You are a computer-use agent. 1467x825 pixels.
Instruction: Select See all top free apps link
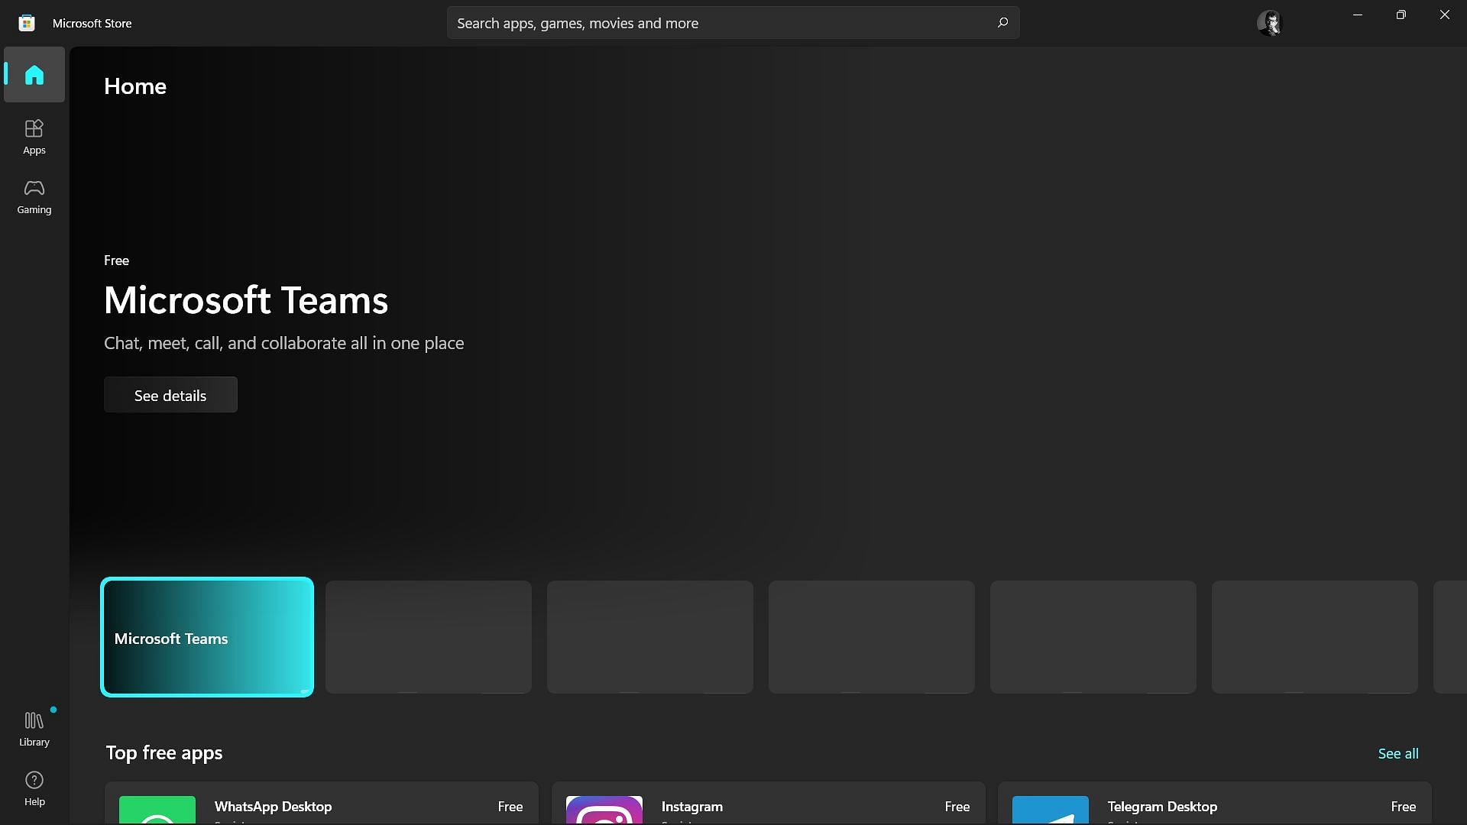(1398, 752)
